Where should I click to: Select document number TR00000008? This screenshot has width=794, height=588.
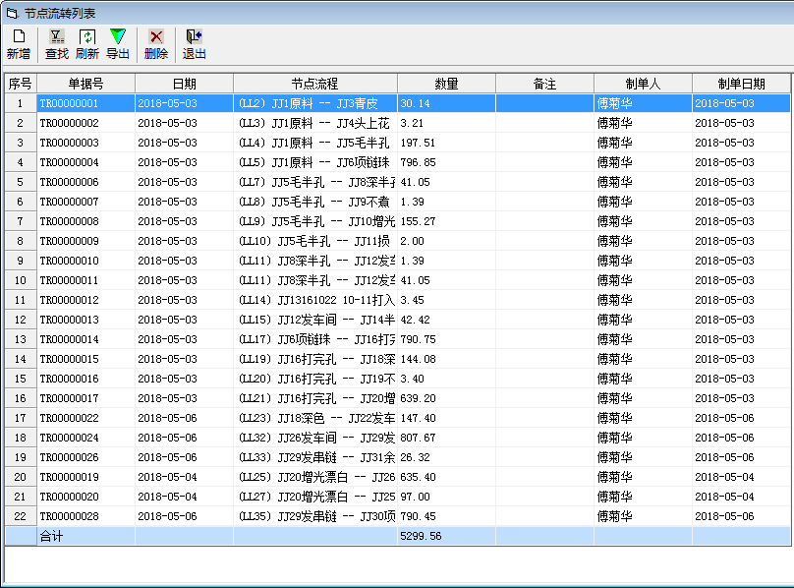click(86, 221)
